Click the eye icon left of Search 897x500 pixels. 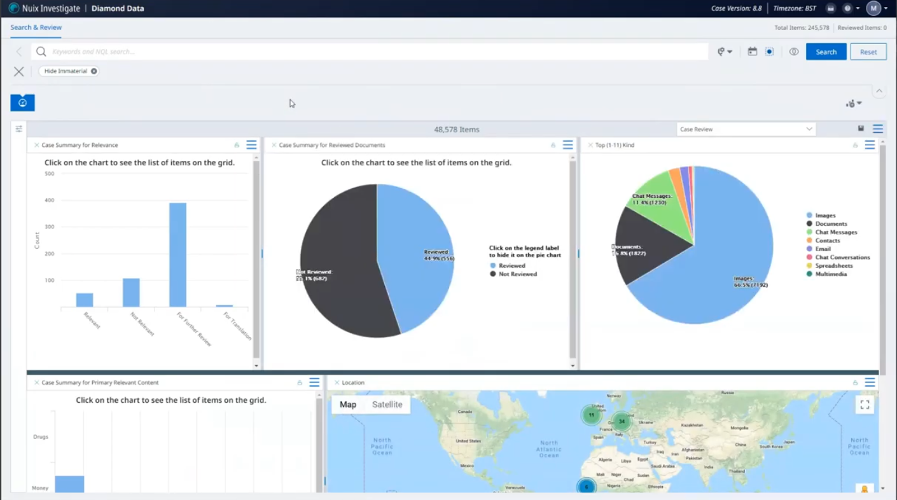point(793,52)
